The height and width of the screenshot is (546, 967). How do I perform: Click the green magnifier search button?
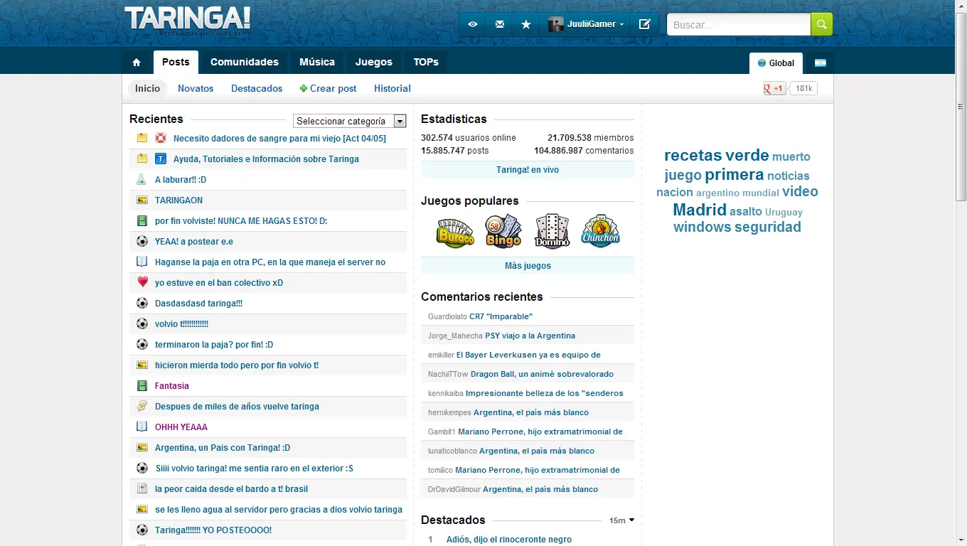coord(821,24)
